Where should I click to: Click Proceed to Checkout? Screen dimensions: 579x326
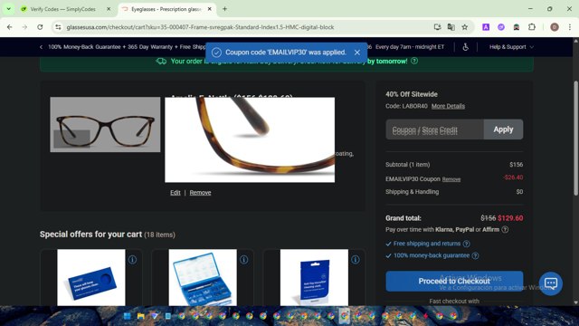(x=454, y=282)
